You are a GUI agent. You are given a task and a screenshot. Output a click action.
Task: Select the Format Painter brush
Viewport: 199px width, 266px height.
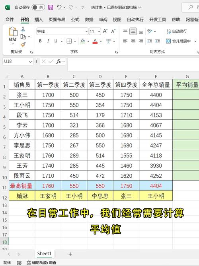click(x=23, y=44)
